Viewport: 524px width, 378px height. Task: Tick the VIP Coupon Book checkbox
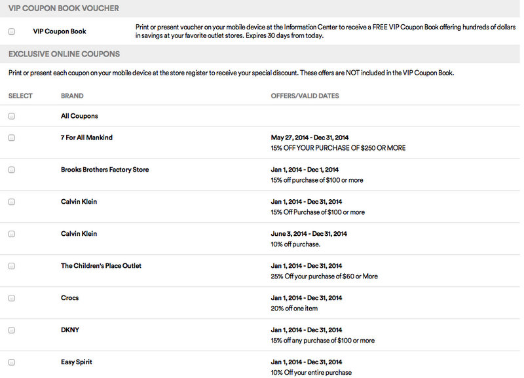click(x=12, y=31)
